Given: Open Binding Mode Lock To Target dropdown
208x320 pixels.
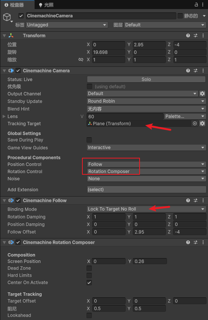Looking at the screenshot, I should 146,209.
